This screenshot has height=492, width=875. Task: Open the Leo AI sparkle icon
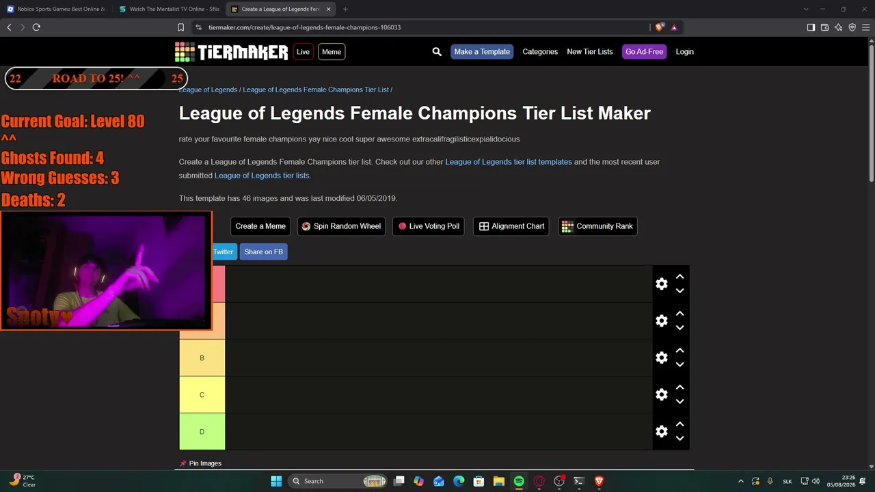838,27
